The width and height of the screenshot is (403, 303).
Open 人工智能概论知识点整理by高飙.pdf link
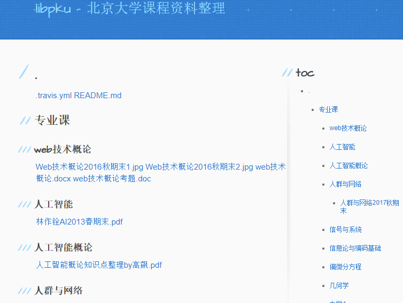tap(99, 265)
